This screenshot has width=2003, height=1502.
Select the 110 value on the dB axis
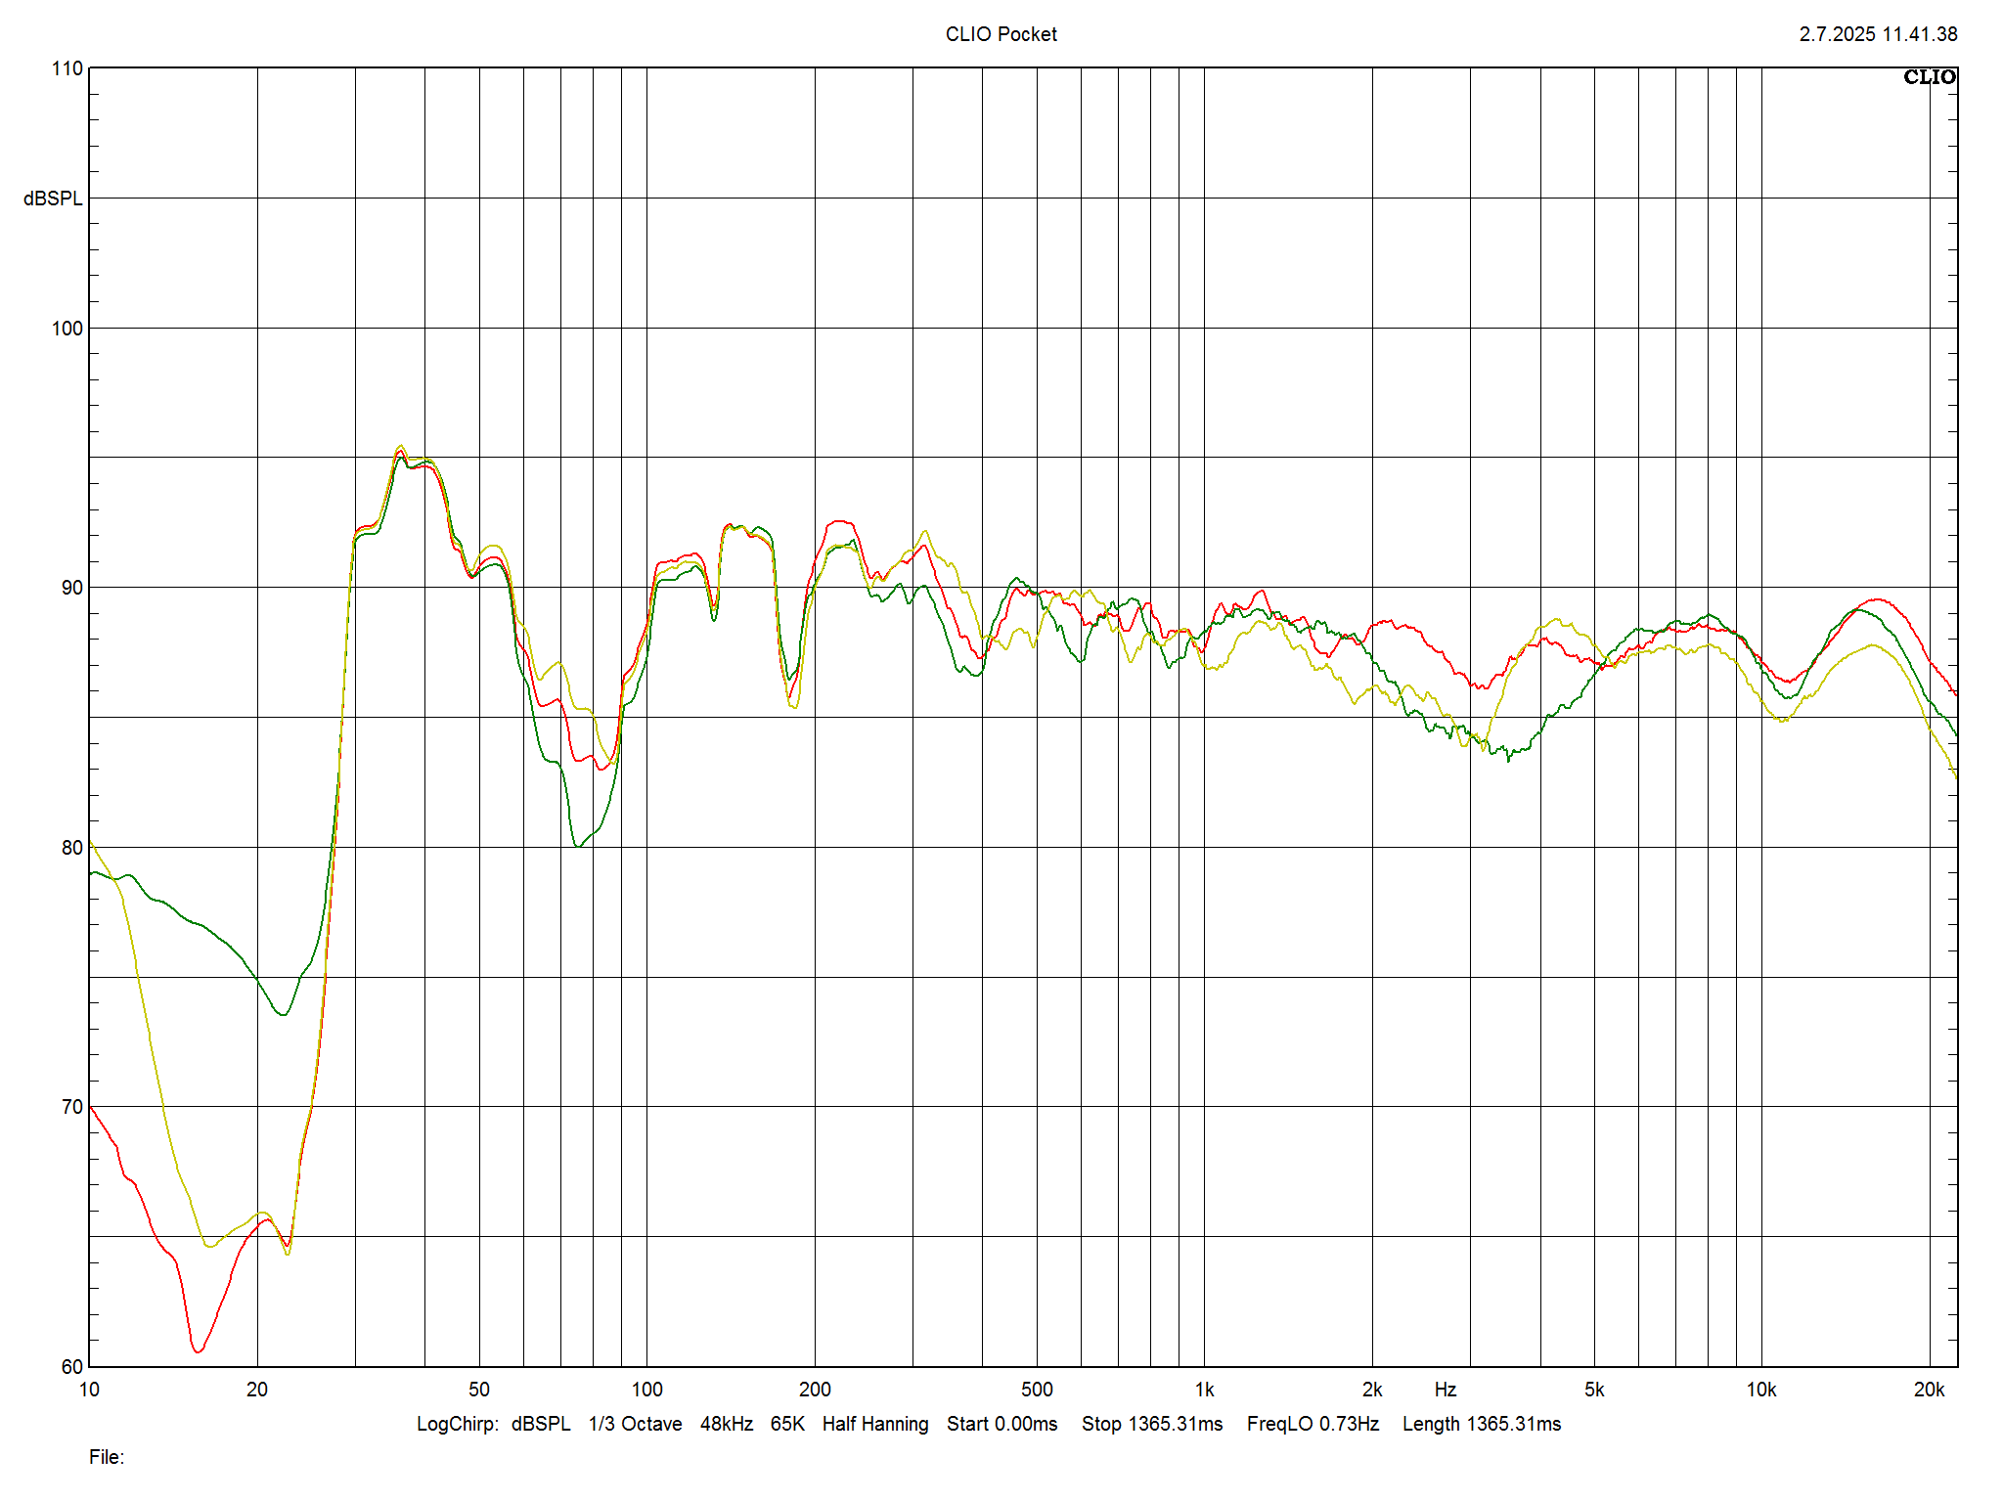pos(67,68)
